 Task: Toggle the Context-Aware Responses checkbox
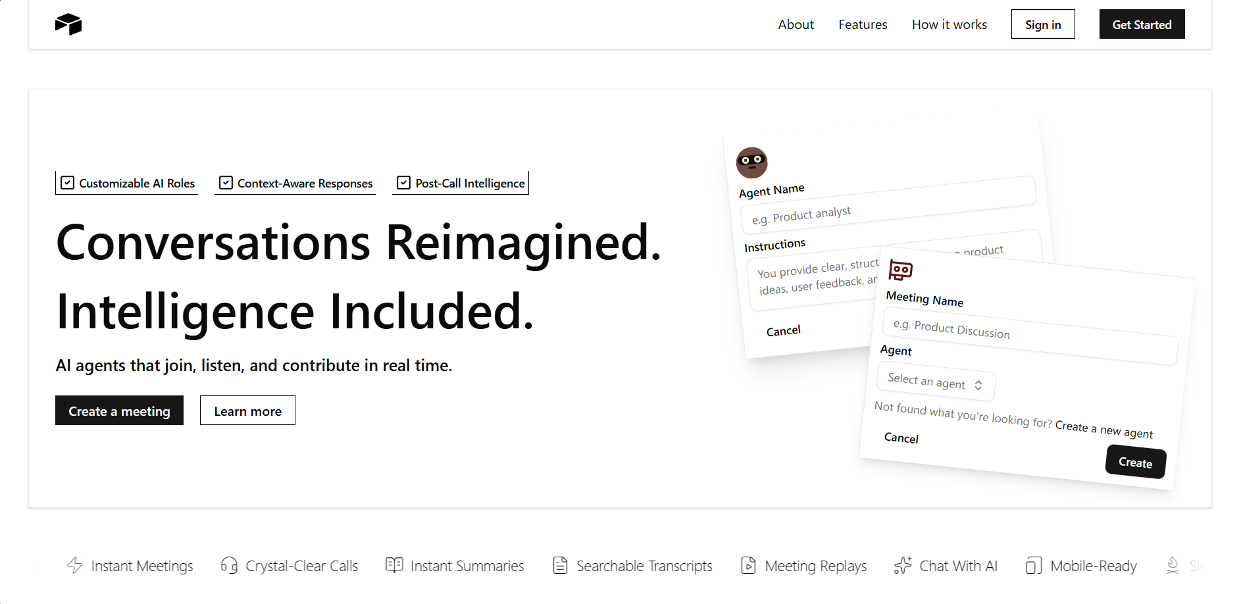226,183
